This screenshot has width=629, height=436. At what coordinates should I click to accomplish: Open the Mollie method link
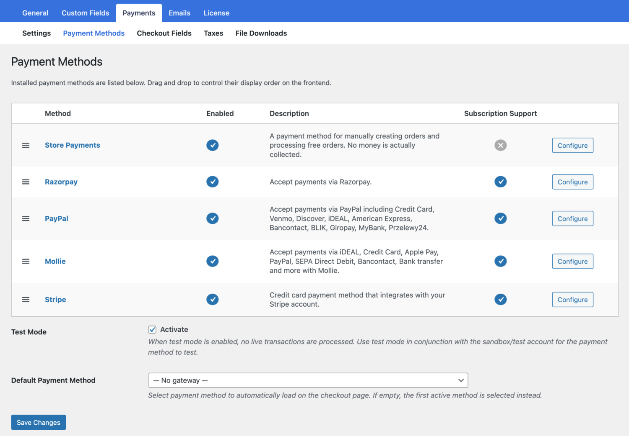click(x=55, y=261)
